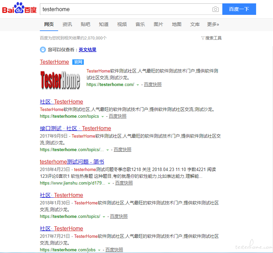This screenshot has width=273, height=253.
Task: Expand arrow after https://testerhome.com/ URL
Action: [x=138, y=85]
